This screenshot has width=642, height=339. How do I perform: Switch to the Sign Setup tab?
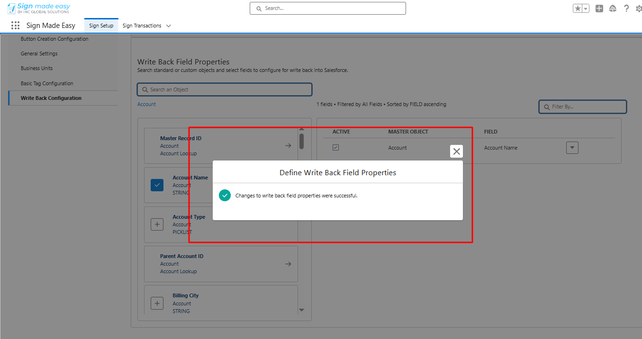pos(101,26)
